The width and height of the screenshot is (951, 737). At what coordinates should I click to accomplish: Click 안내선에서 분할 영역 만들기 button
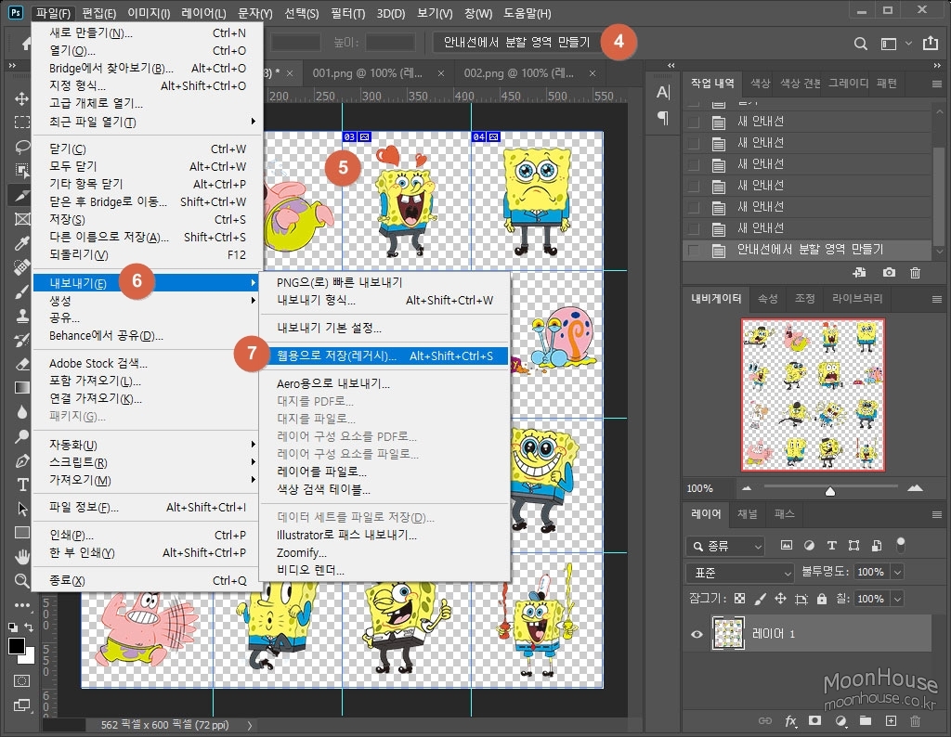tap(516, 42)
